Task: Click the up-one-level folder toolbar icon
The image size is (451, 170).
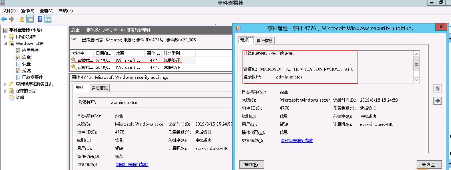Action: tap(22, 19)
